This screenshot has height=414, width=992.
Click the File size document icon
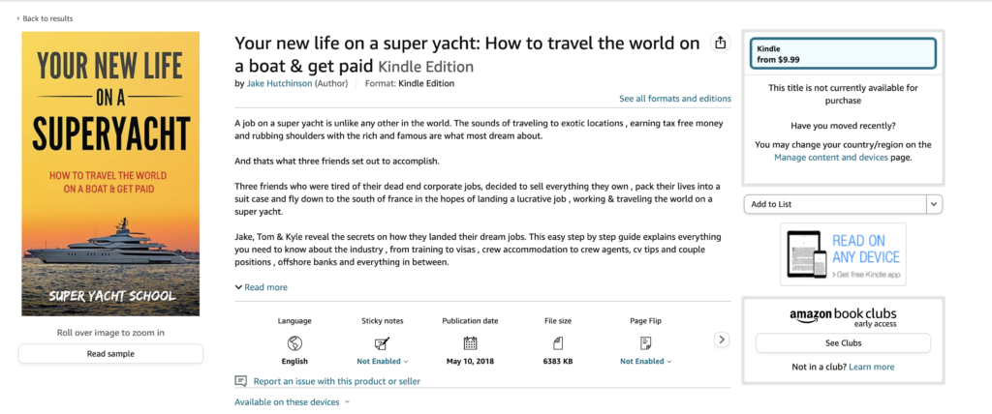coord(558,342)
